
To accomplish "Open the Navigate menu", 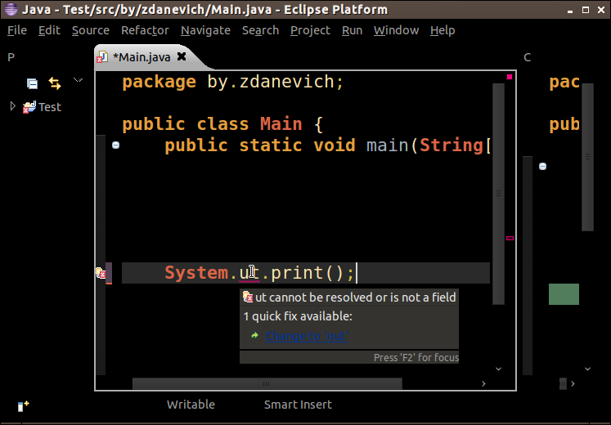I will 205,30.
